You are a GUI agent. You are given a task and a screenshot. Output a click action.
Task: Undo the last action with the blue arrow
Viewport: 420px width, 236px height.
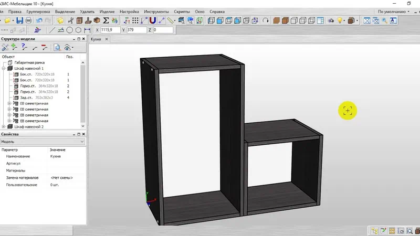coord(39,20)
